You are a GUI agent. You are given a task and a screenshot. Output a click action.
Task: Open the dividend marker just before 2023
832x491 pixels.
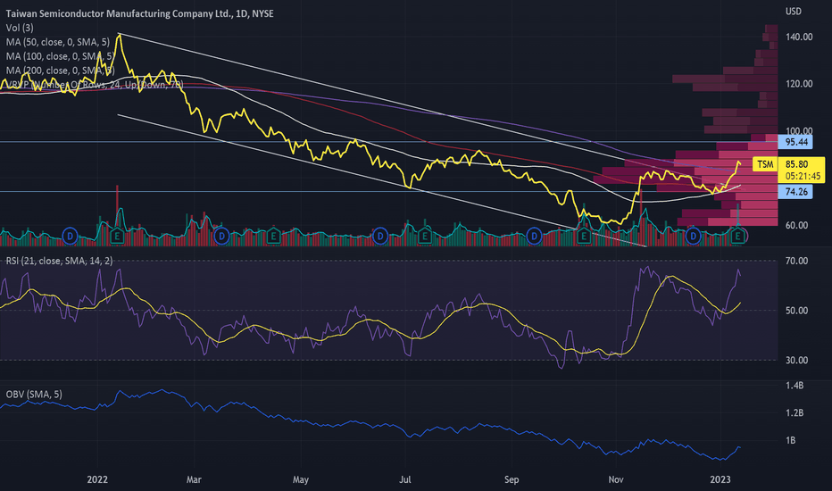(x=693, y=236)
